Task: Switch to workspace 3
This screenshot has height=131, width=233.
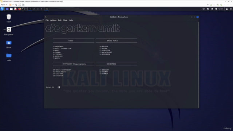Action: tap(38, 9)
